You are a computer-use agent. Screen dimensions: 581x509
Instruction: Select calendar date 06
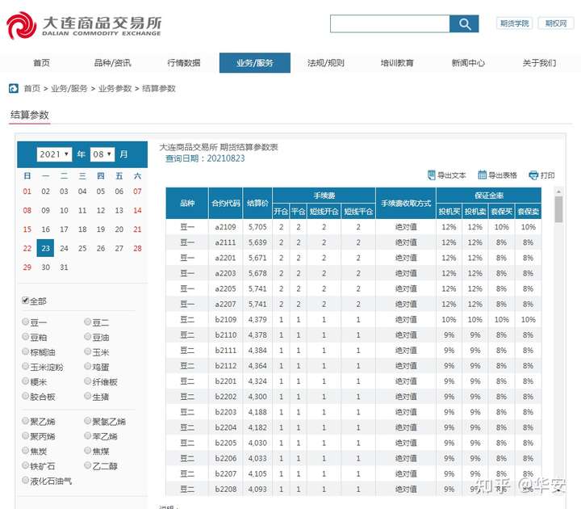(x=119, y=191)
